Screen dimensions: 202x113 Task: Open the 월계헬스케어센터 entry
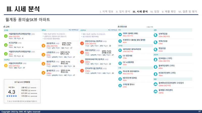point(166,90)
